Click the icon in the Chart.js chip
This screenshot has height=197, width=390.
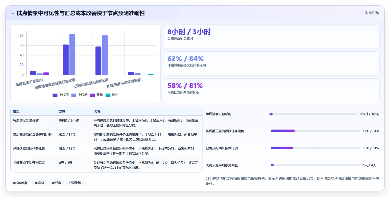point(14,183)
